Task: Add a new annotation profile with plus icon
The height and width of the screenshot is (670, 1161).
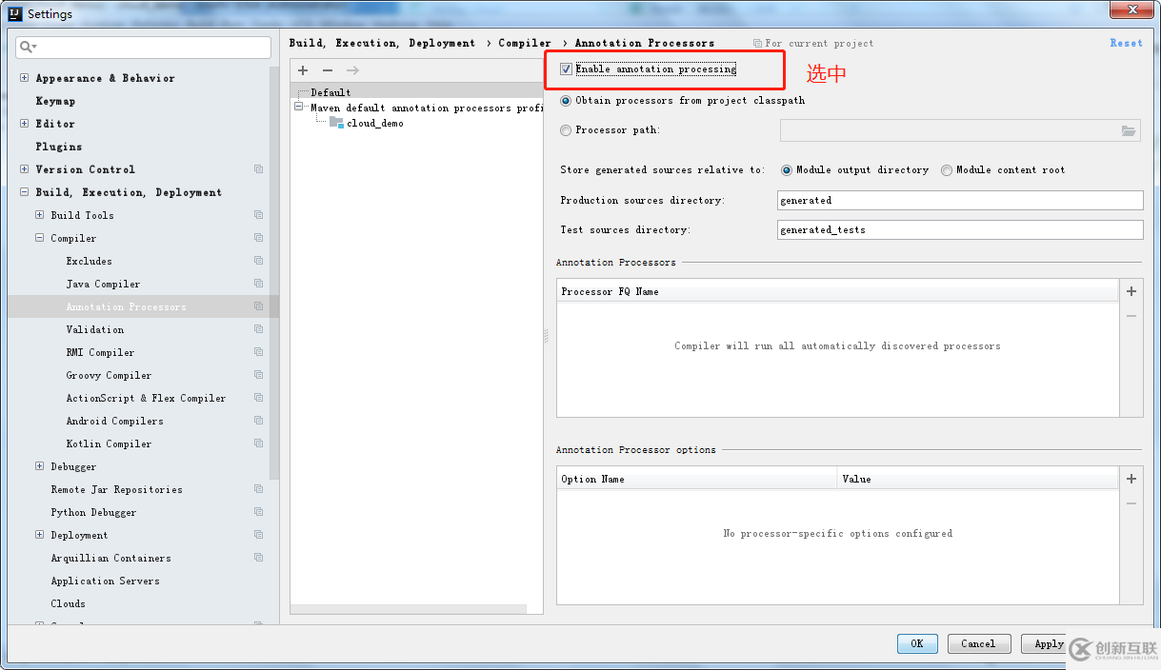Action: pyautogui.click(x=303, y=70)
